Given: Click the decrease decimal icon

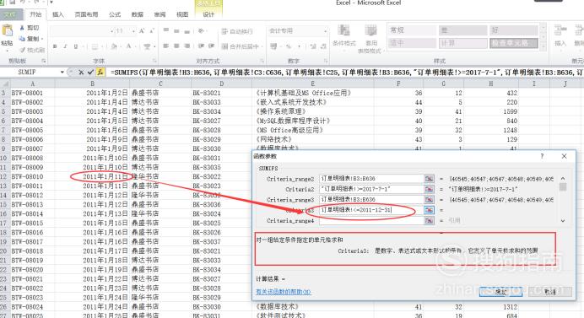Looking at the screenshot, I should pos(323,46).
